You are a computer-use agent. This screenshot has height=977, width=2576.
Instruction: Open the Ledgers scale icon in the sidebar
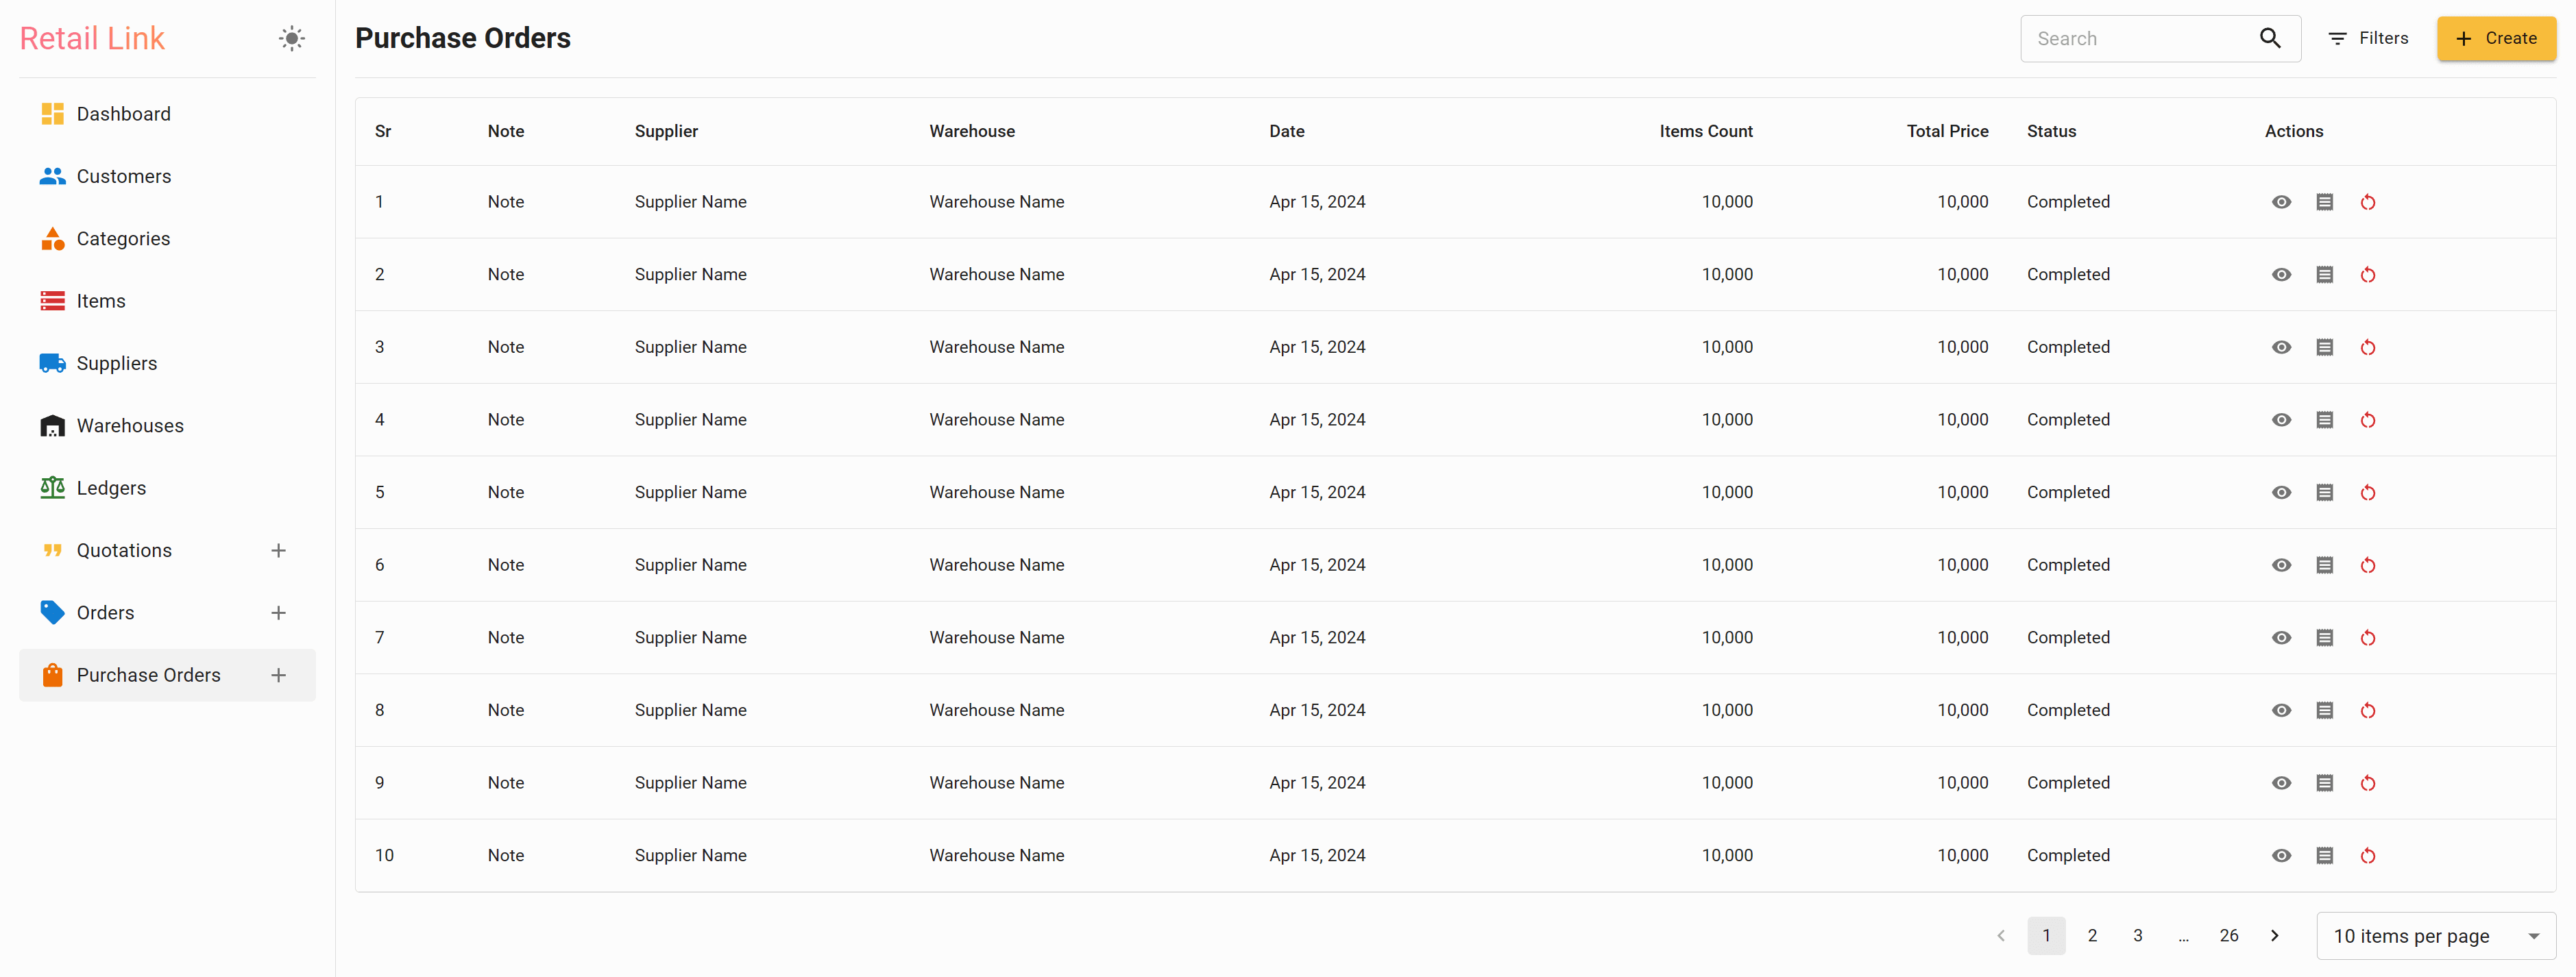point(52,488)
